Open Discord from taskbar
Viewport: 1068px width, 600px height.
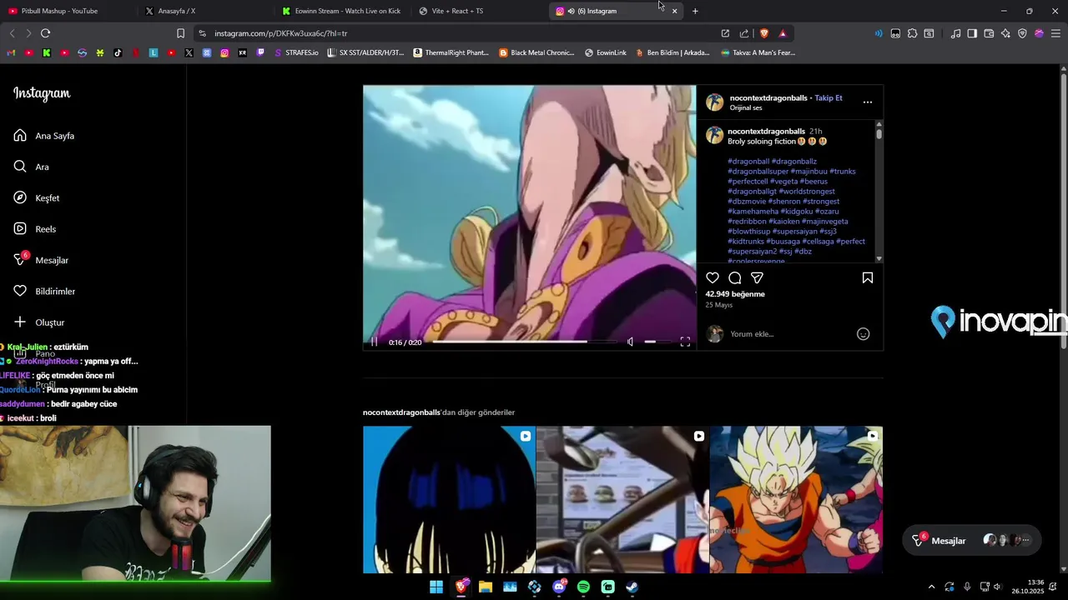(x=559, y=587)
